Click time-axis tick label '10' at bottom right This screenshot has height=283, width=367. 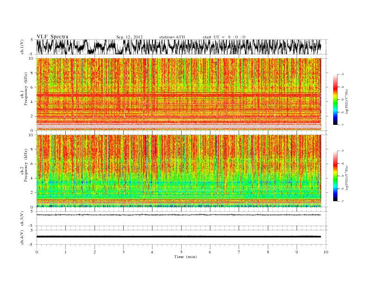(326, 252)
